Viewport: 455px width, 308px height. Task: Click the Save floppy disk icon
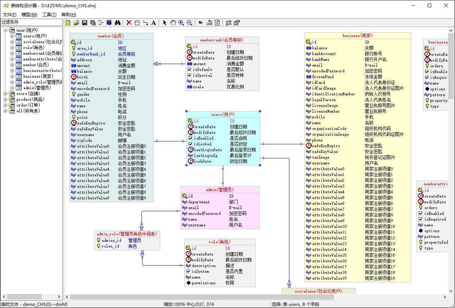click(x=85, y=23)
